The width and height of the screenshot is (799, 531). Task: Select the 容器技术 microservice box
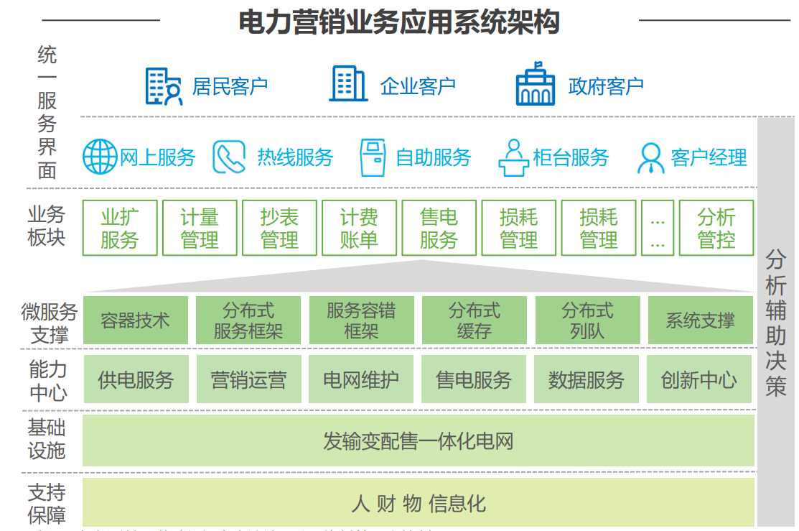[x=136, y=320]
